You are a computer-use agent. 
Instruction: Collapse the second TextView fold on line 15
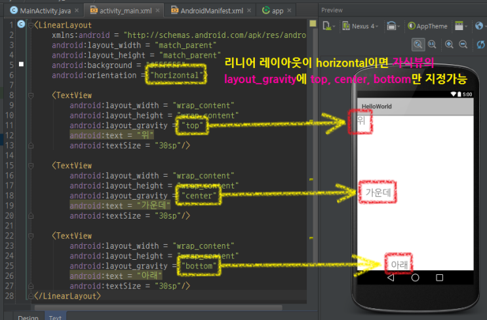[x=31, y=166]
